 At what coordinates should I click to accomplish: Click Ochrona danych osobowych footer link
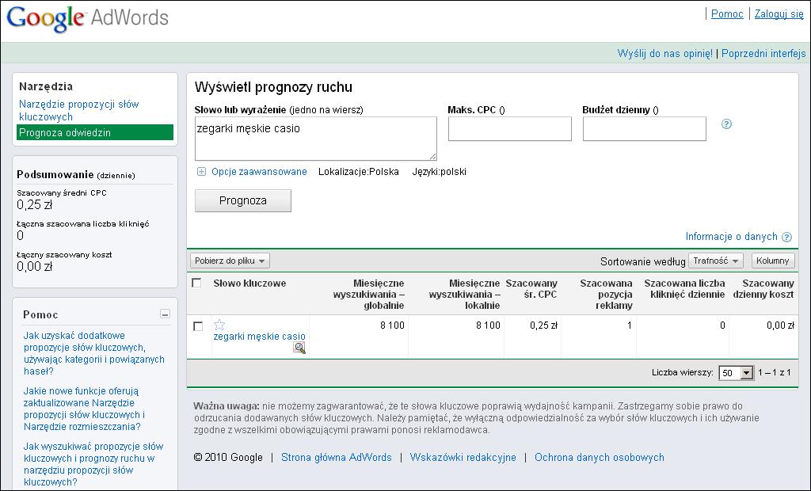pyautogui.click(x=600, y=458)
